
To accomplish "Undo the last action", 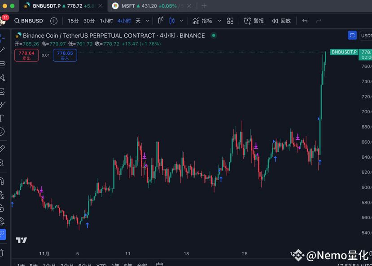I will [305, 21].
